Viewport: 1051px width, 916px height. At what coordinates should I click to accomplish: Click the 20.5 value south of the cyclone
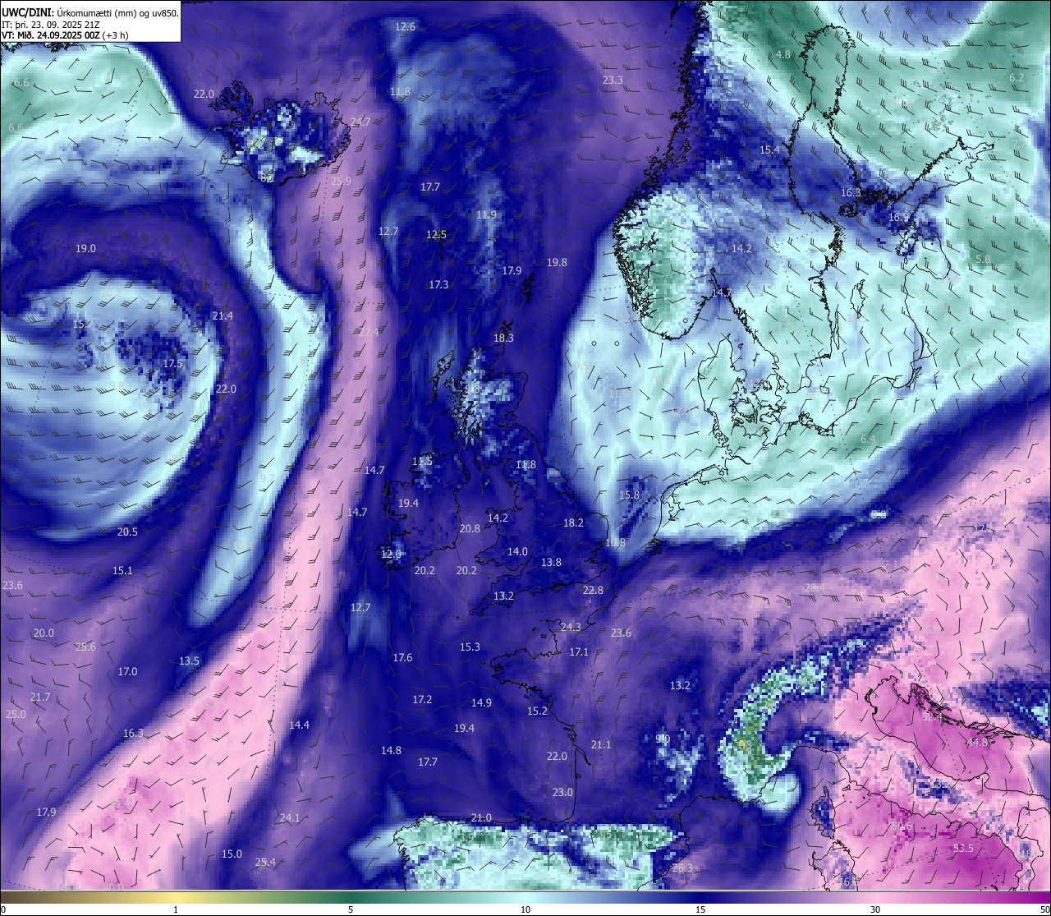(x=127, y=532)
